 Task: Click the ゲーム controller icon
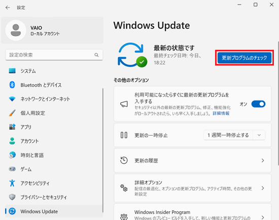12,169
